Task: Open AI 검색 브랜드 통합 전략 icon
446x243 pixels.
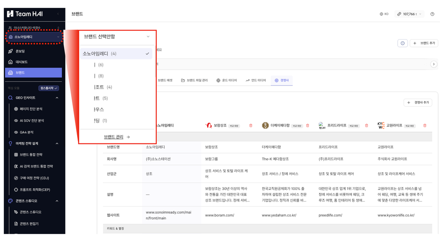Action: tap(16, 166)
